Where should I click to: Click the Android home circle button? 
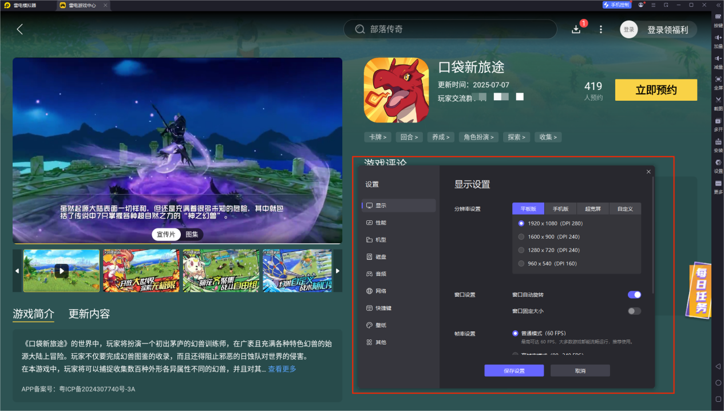(x=718, y=382)
